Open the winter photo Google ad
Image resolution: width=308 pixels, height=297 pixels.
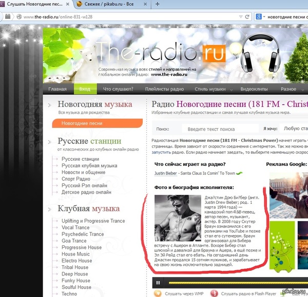(x=288, y=195)
